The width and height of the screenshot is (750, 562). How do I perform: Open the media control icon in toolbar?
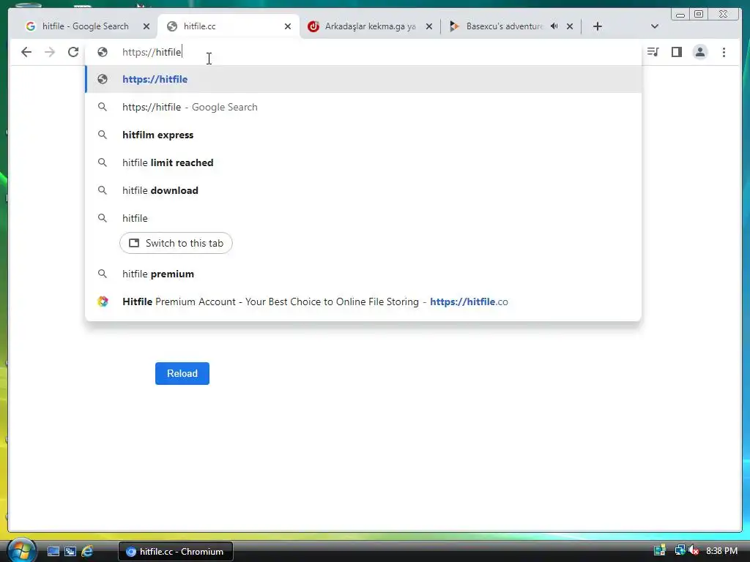[x=653, y=52]
